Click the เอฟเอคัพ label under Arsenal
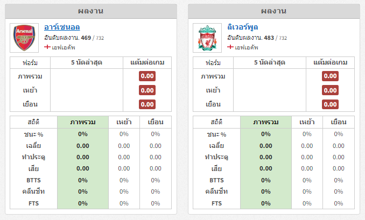Image resolution: width=365 pixels, height=220 pixels. tap(64, 47)
